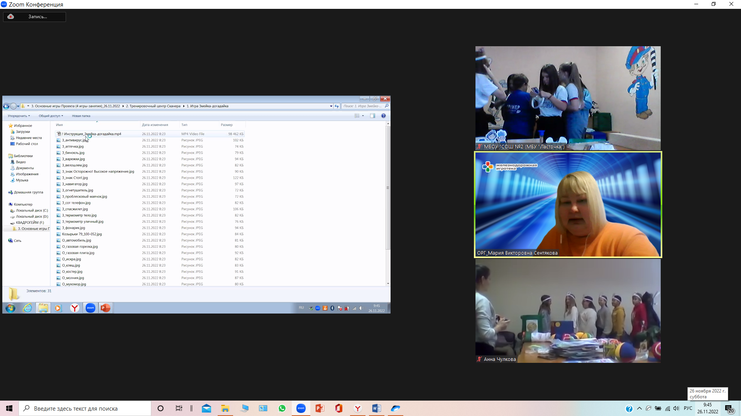
Task: Open WhatsApp from the taskbar
Action: click(282, 408)
